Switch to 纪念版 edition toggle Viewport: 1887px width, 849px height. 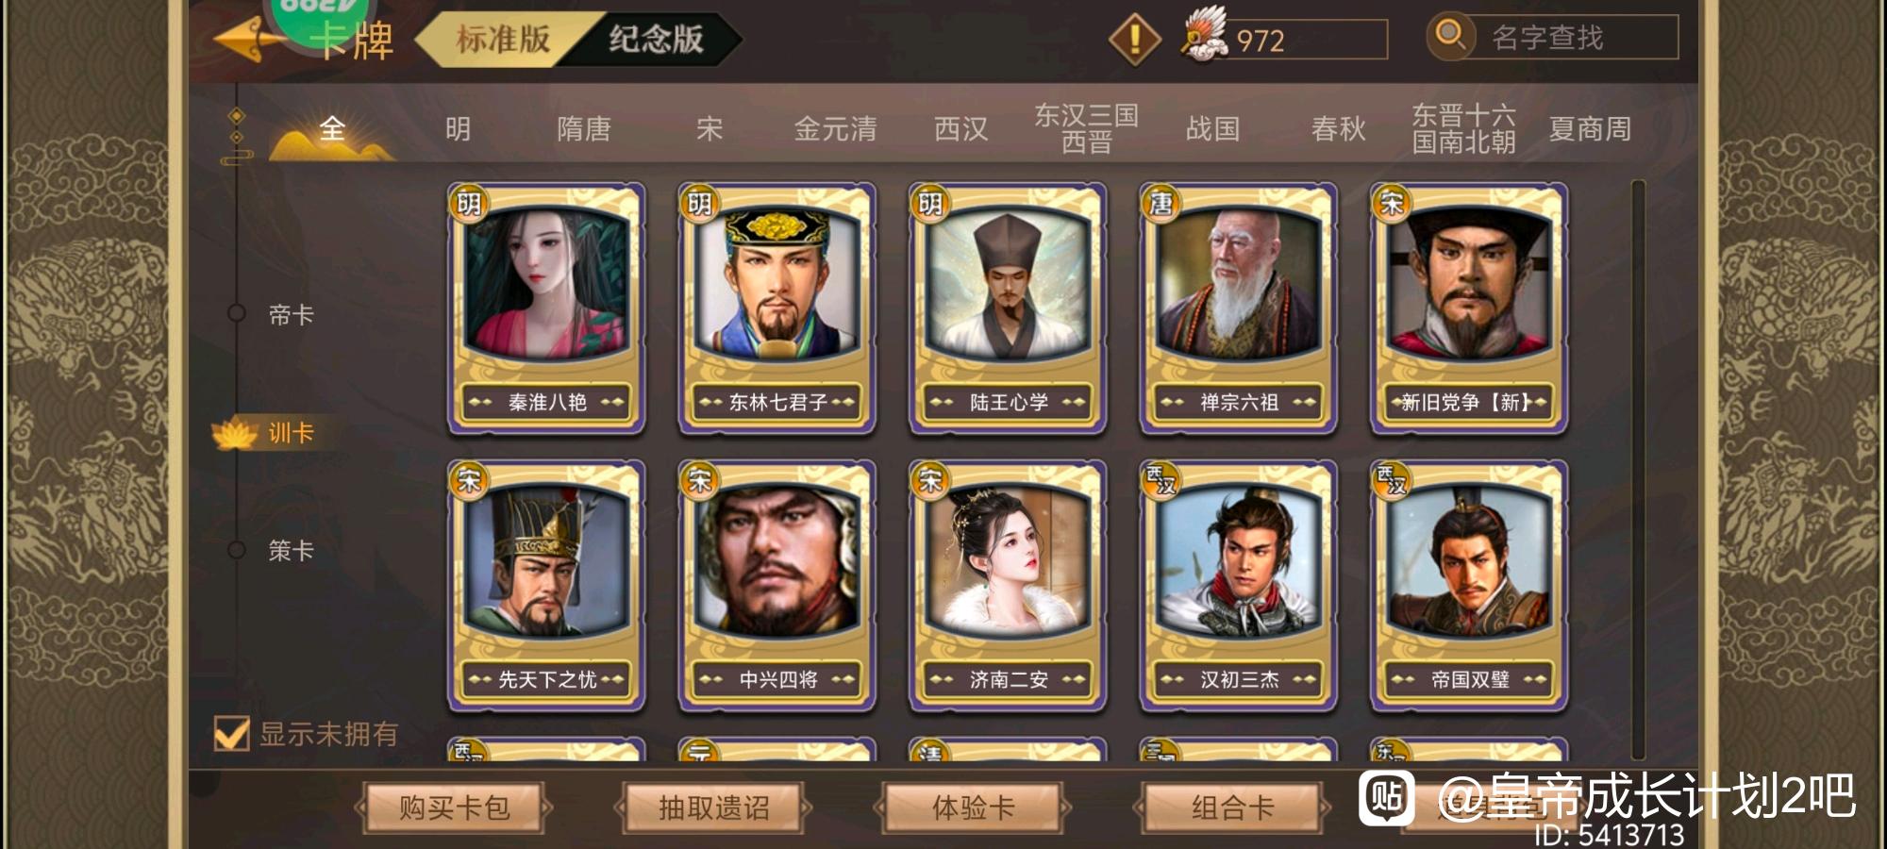coord(656,40)
